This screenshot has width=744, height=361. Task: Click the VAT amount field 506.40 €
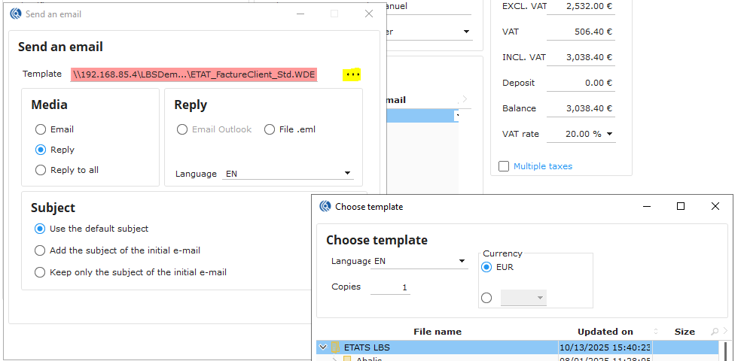(x=581, y=32)
